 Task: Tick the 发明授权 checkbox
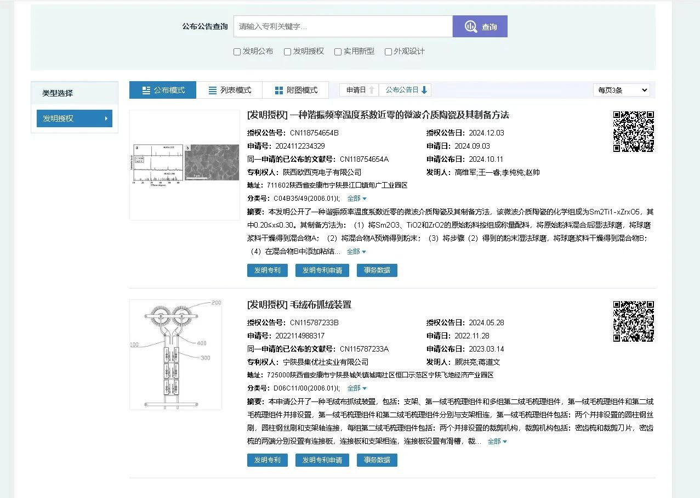(287, 52)
